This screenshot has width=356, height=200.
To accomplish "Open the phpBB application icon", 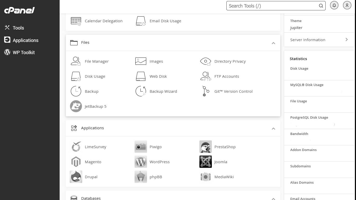I will click(x=141, y=177).
